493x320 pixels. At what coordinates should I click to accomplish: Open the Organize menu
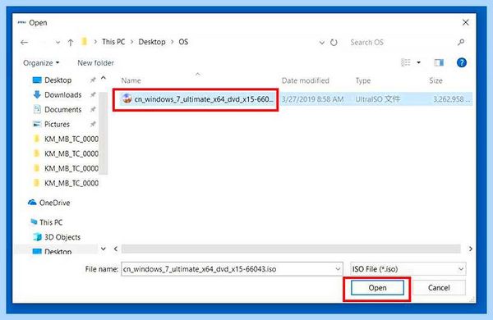(x=41, y=63)
